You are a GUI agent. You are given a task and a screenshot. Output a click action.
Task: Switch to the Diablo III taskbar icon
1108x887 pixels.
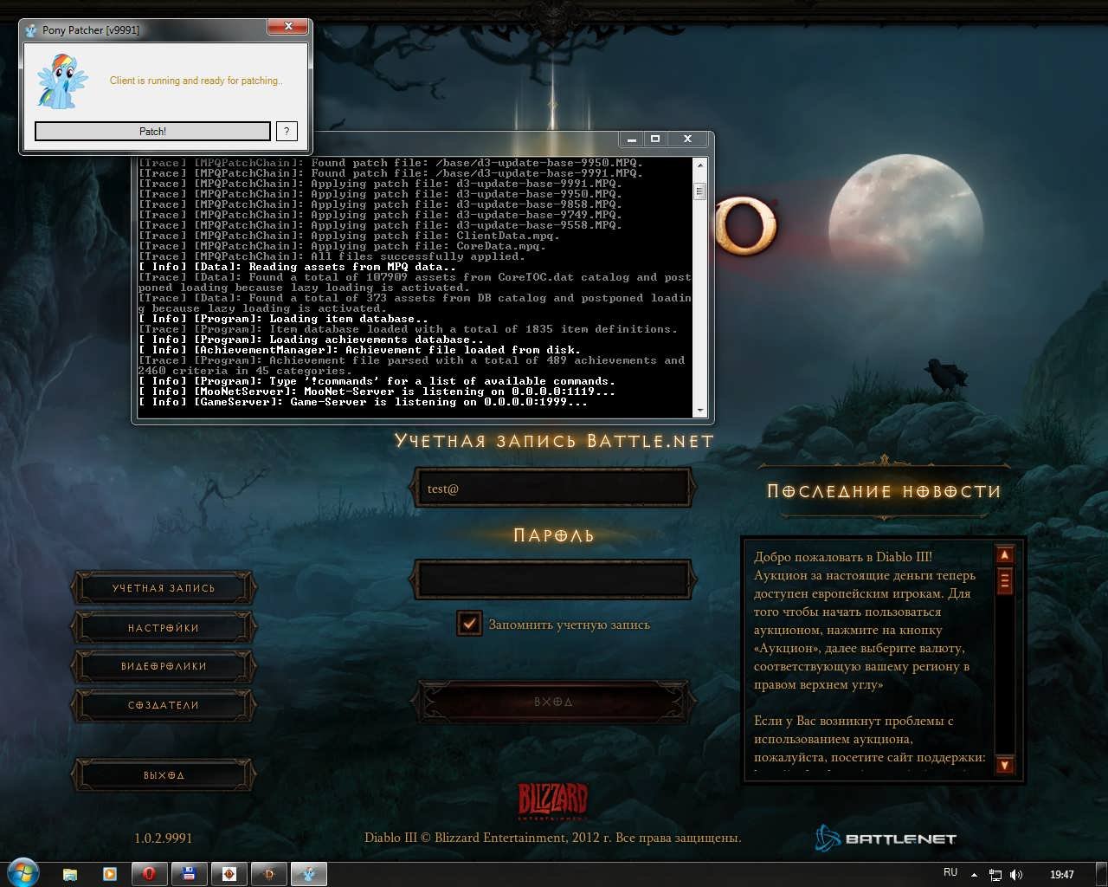268,874
